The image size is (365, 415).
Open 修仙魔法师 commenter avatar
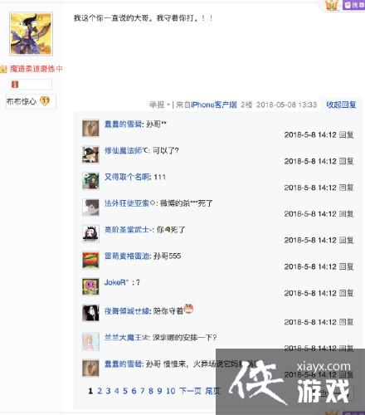[90, 154]
